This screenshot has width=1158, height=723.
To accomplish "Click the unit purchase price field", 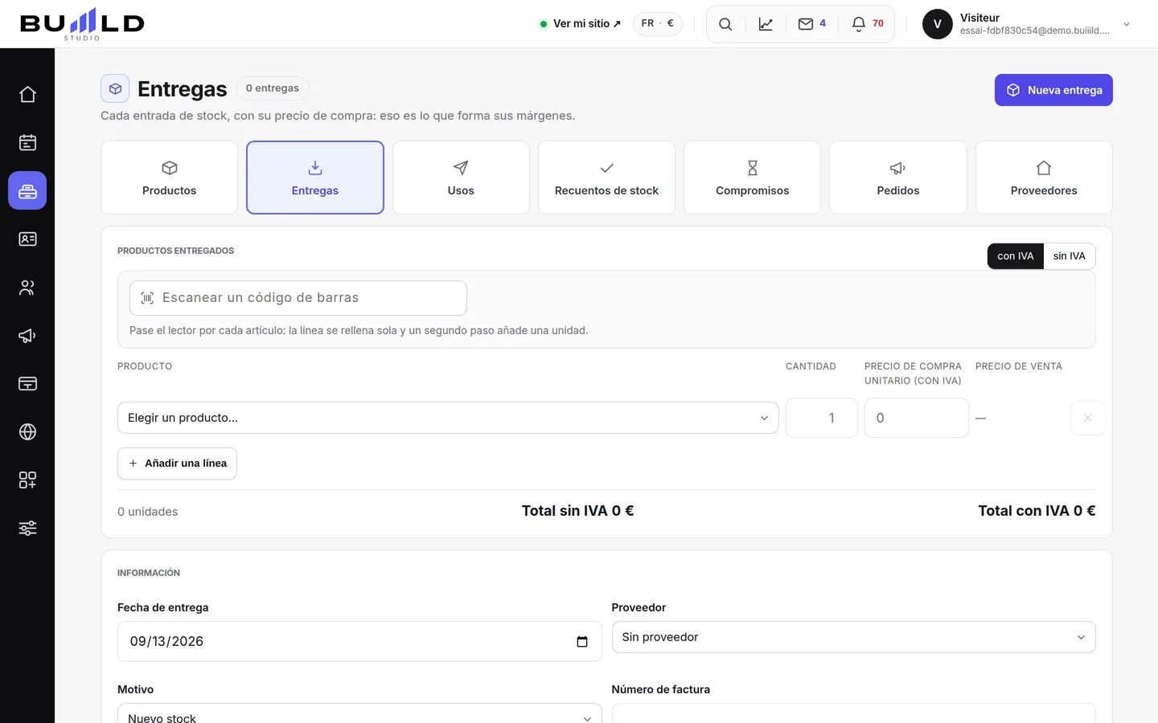I will [x=917, y=418].
